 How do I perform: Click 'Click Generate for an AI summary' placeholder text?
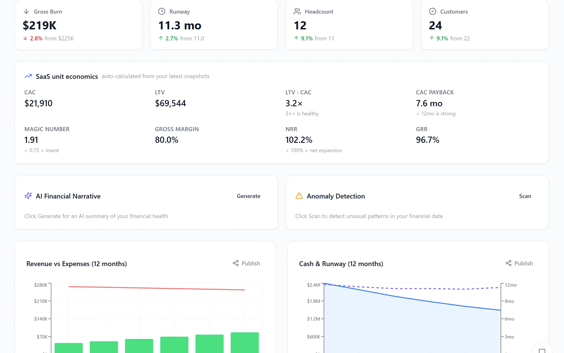pyautogui.click(x=96, y=216)
